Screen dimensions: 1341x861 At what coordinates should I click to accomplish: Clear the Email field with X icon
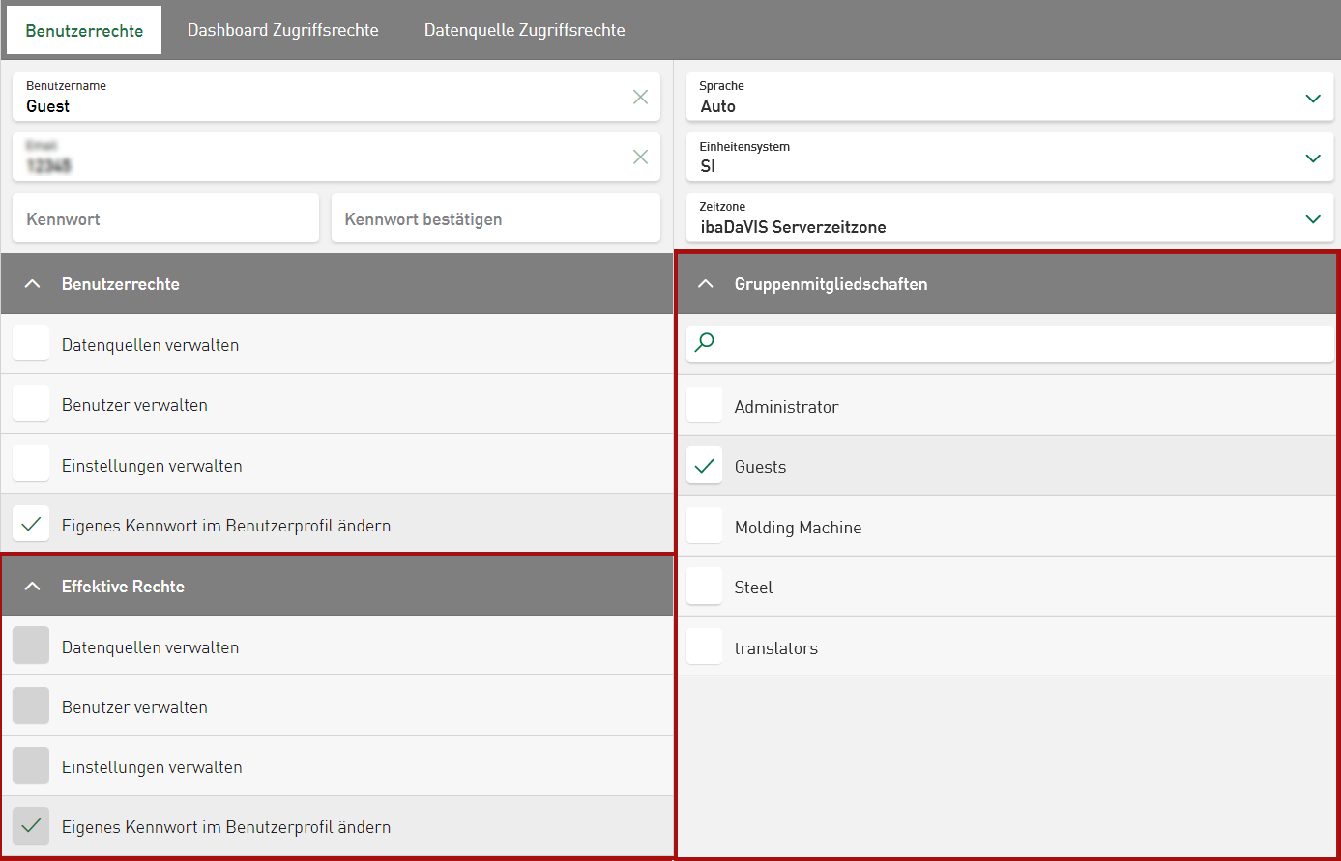(640, 157)
